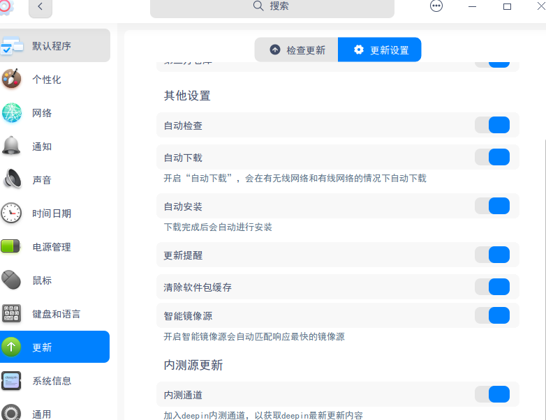Viewport: 546px width, 420px height.
Task: Go to 个性化 settings
Action: pos(55,79)
